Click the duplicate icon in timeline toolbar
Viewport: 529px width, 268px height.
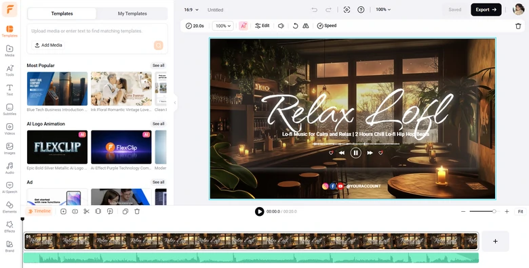click(125, 211)
